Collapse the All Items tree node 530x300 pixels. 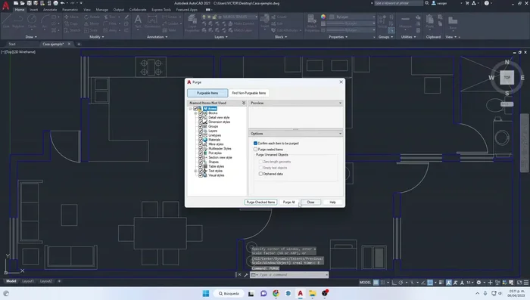(x=190, y=109)
